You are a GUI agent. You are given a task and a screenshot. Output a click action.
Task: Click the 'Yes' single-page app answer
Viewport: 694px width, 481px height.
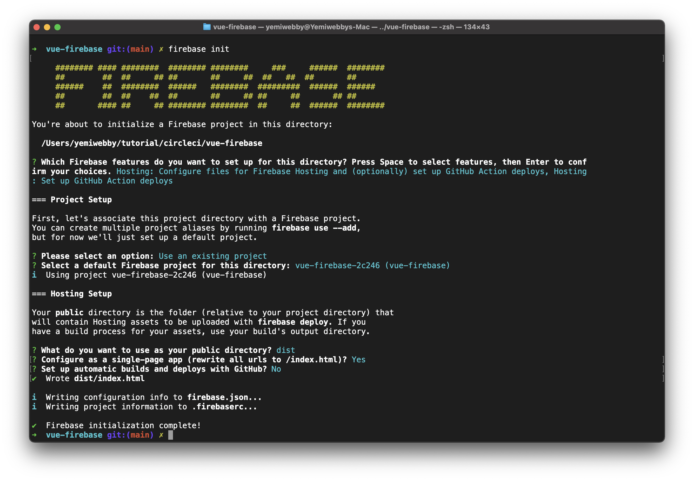[x=358, y=359]
